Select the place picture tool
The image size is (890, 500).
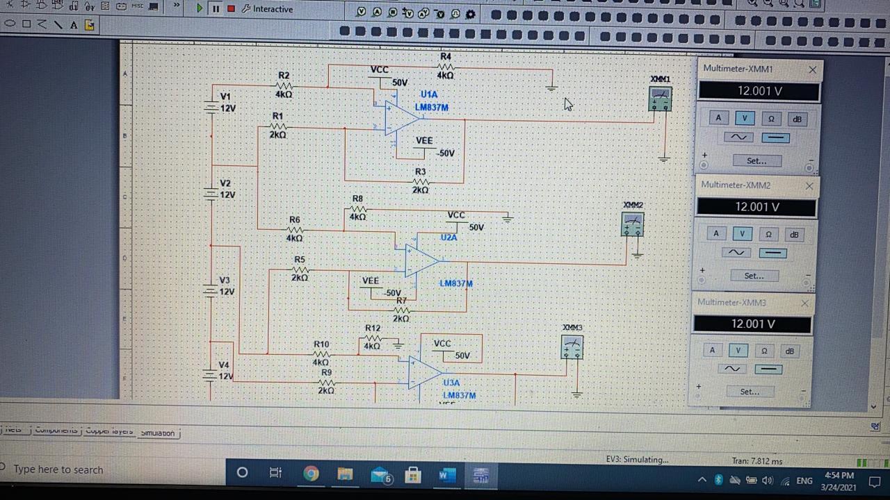(x=89, y=25)
